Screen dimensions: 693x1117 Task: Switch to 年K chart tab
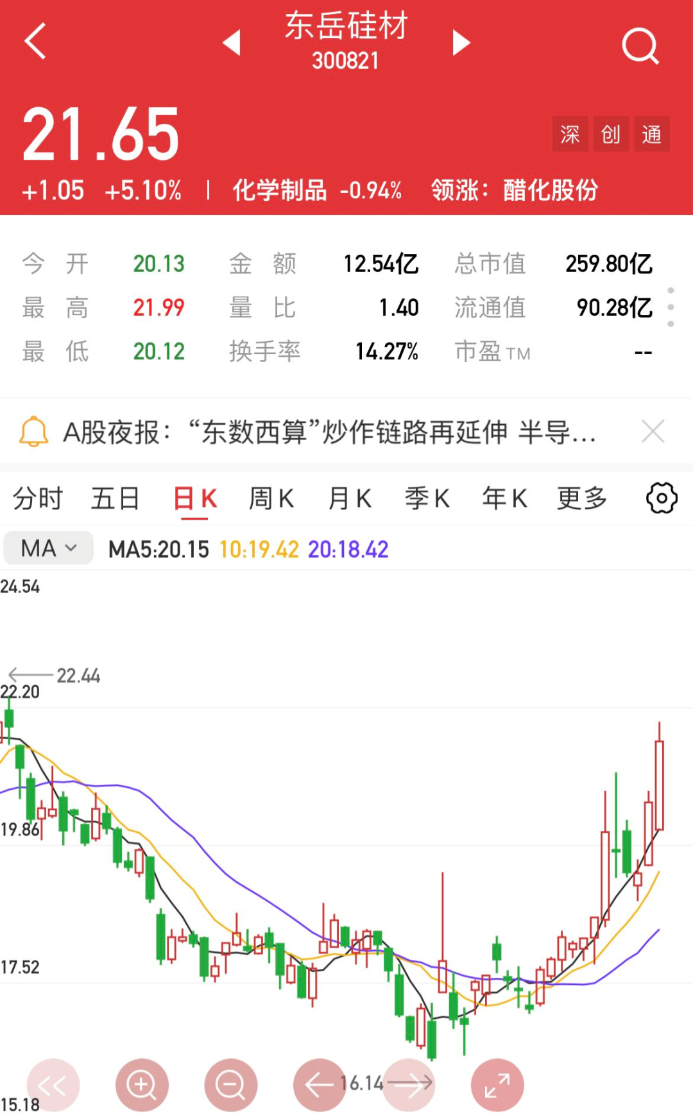[505, 498]
